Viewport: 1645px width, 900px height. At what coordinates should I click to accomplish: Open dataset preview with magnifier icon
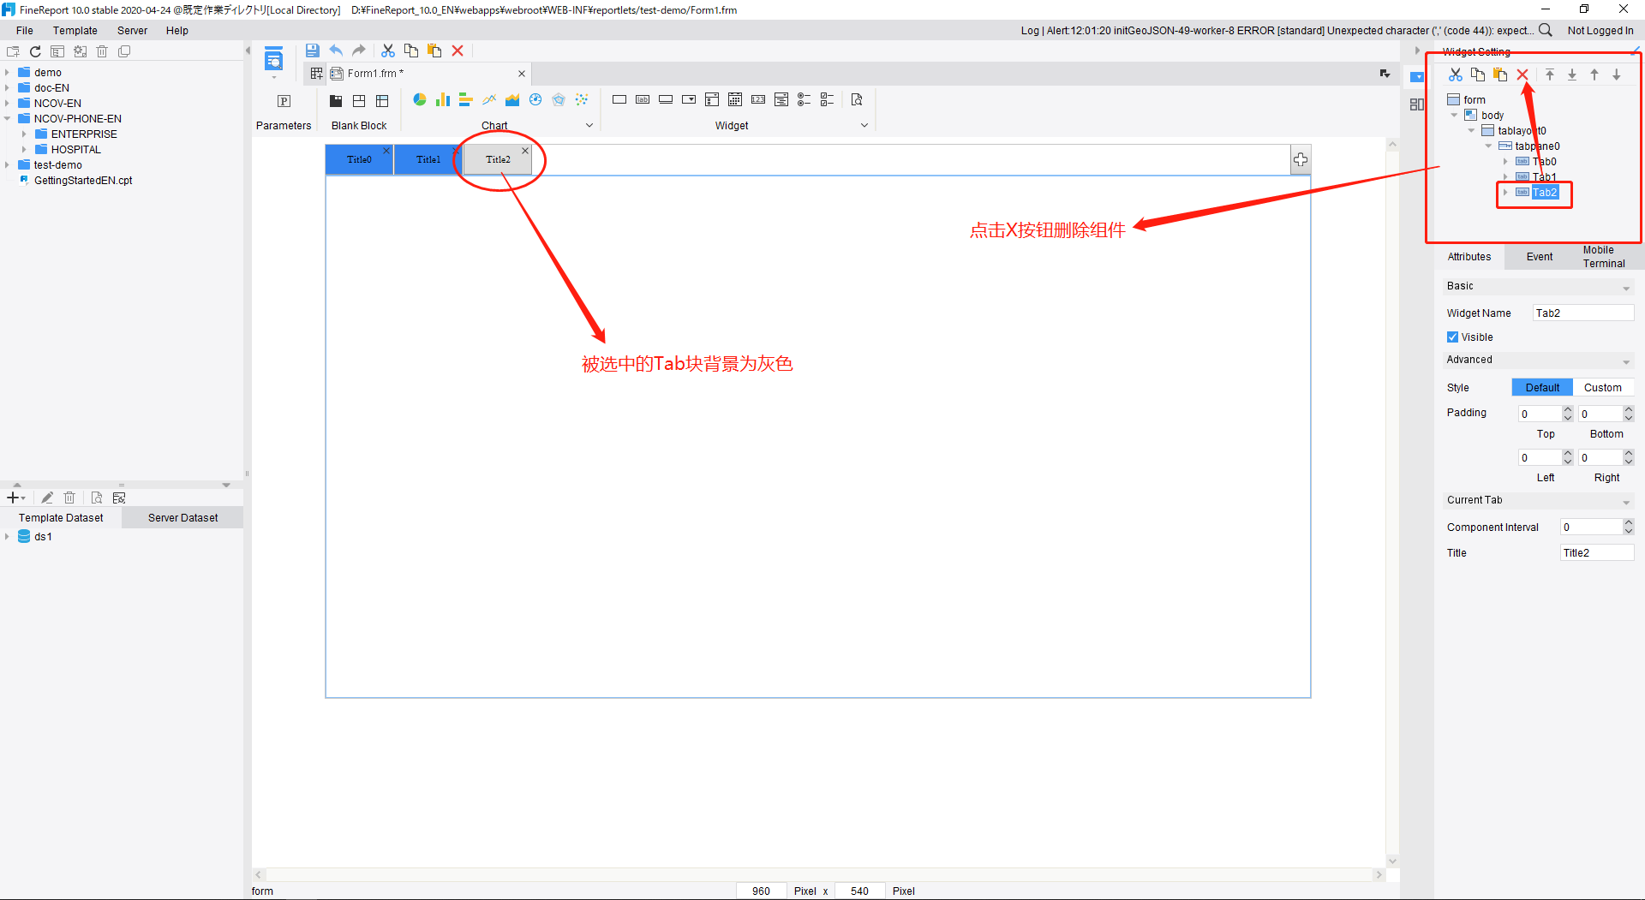point(97,498)
